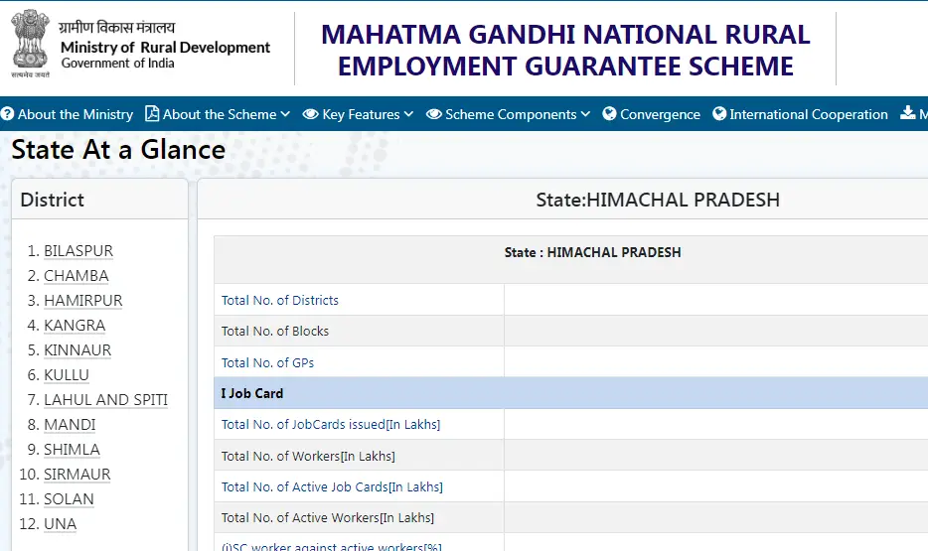Expand the Key Features dropdown chevron

(408, 114)
